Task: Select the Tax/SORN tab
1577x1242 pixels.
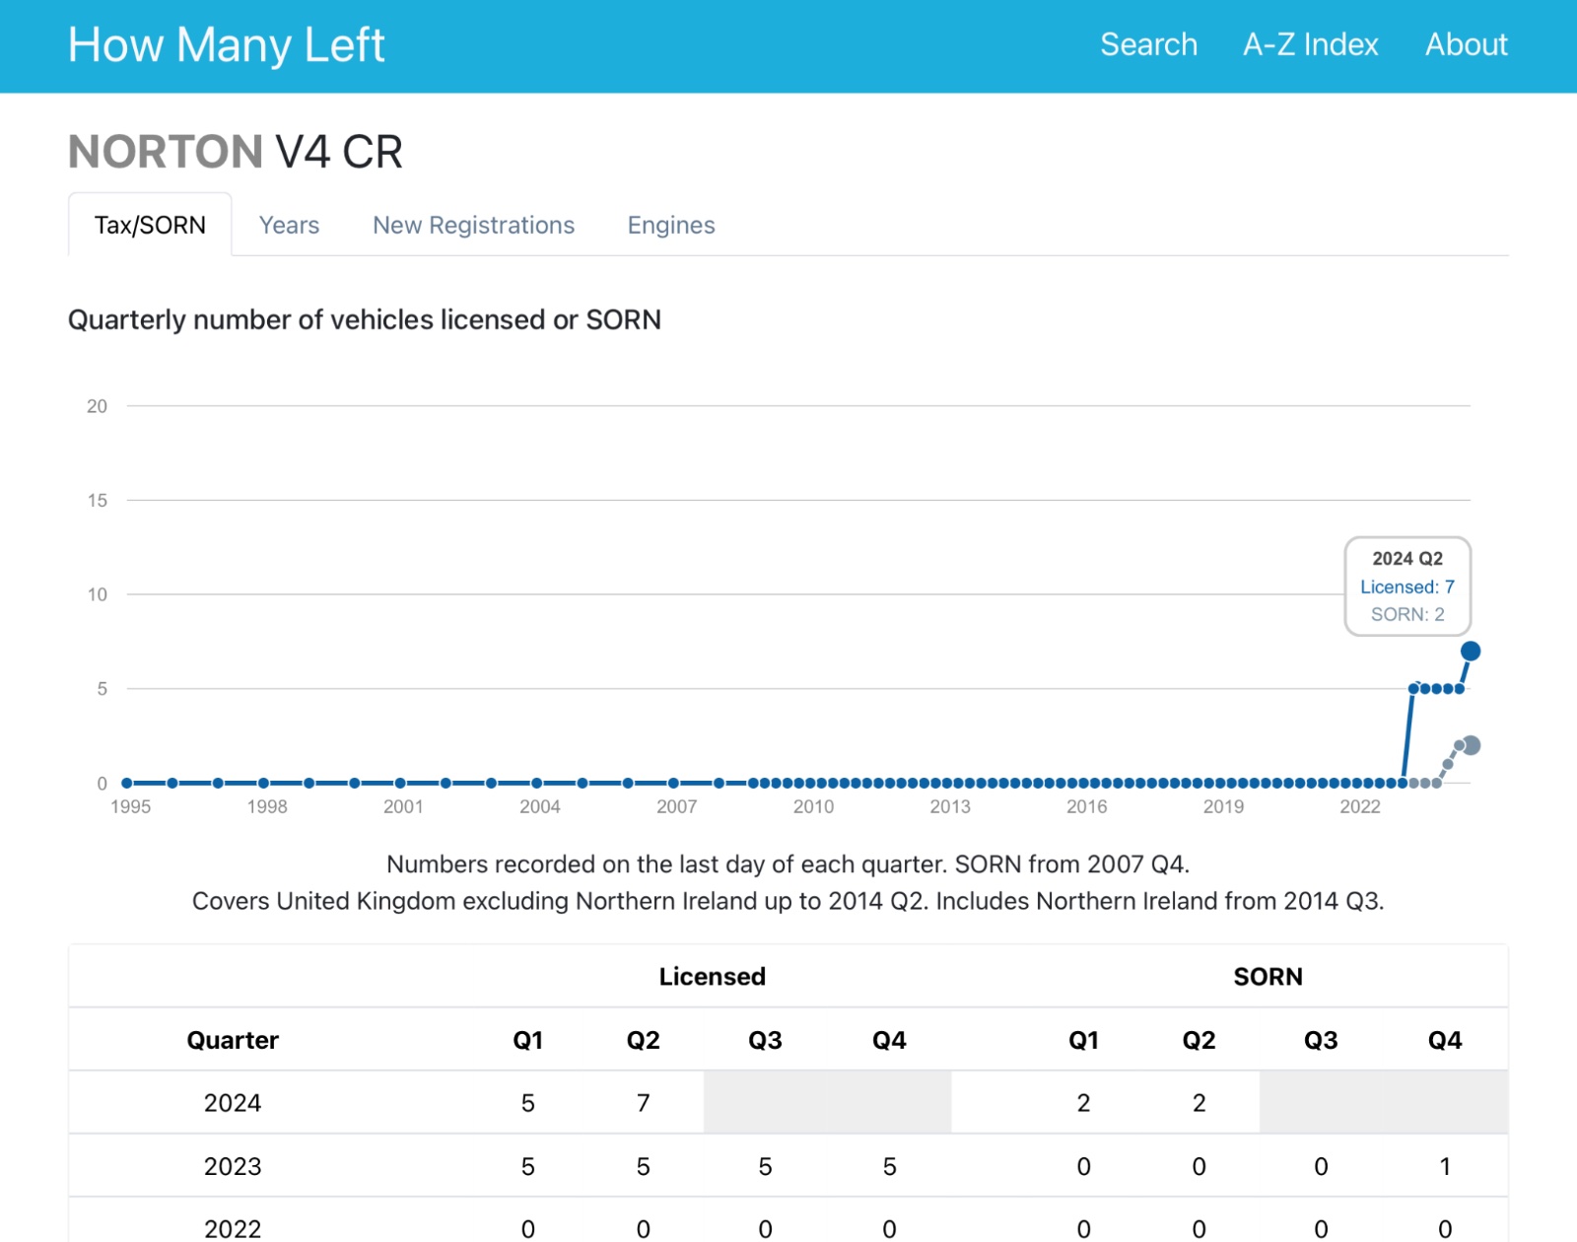Action: point(150,226)
